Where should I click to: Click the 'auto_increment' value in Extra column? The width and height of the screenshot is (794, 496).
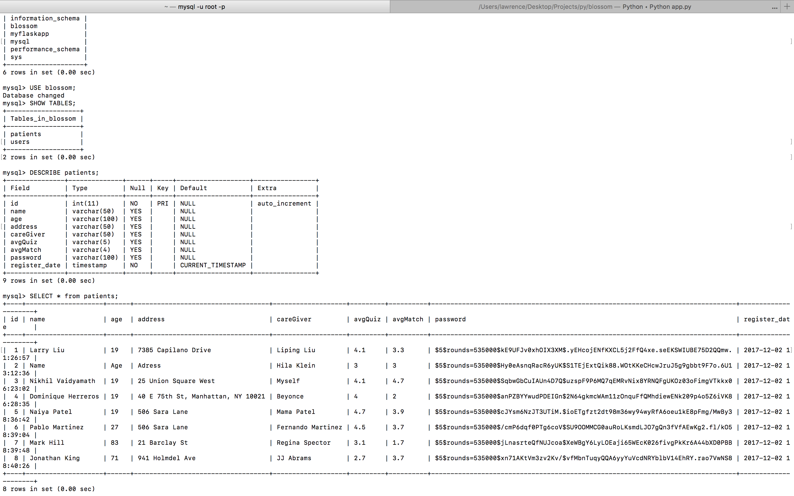[284, 204]
